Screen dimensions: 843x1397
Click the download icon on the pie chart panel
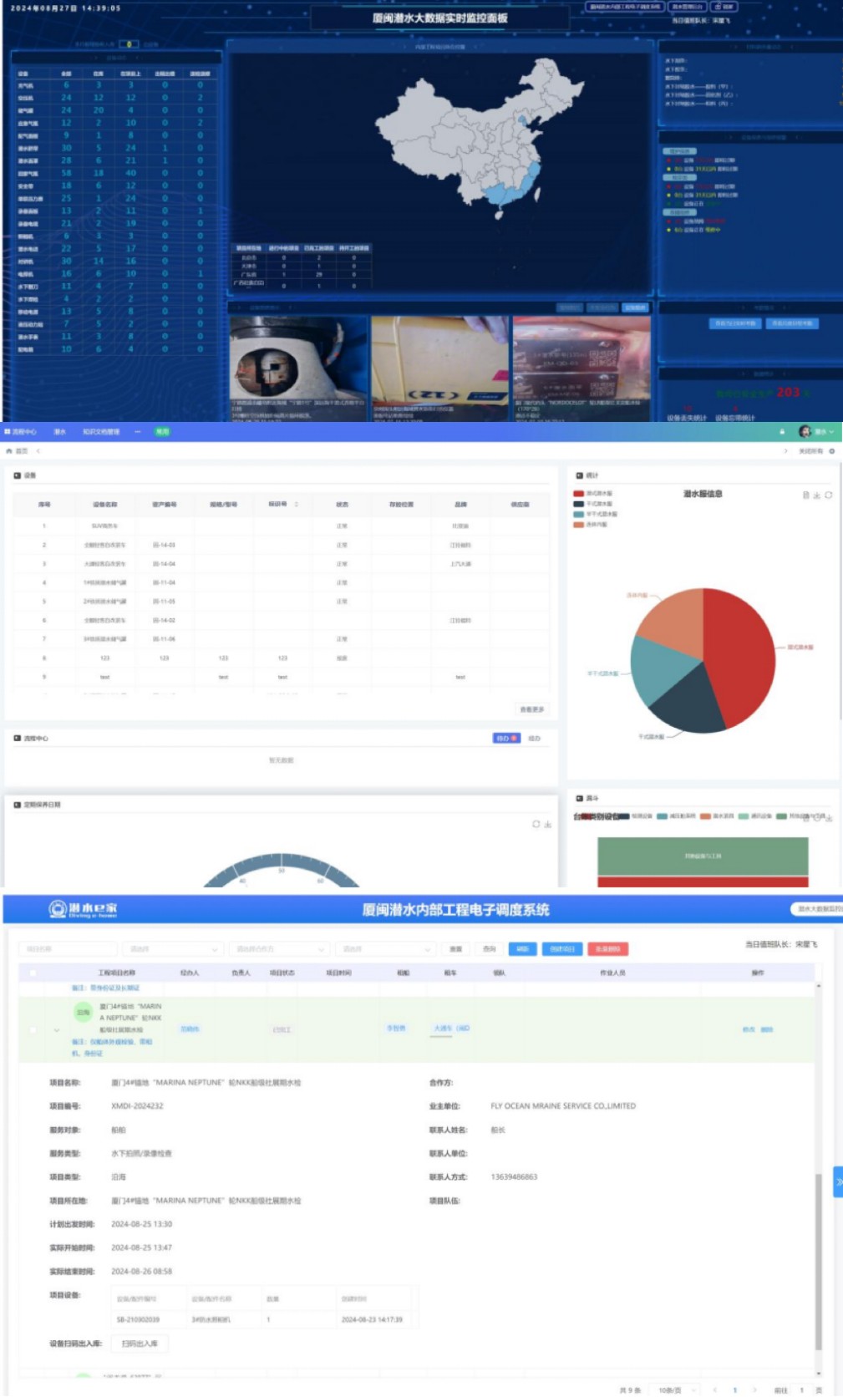click(x=817, y=495)
